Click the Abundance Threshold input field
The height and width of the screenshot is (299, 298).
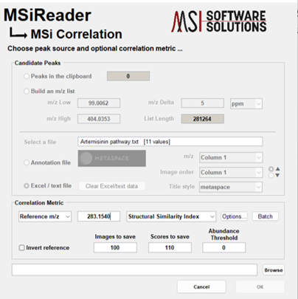click(223, 247)
